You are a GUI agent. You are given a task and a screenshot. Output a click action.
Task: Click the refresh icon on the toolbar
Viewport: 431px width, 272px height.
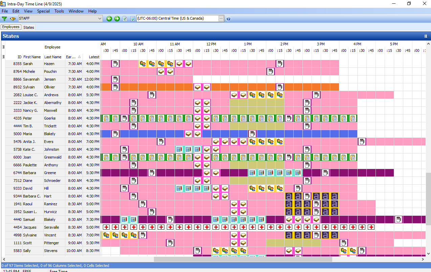pos(125,19)
